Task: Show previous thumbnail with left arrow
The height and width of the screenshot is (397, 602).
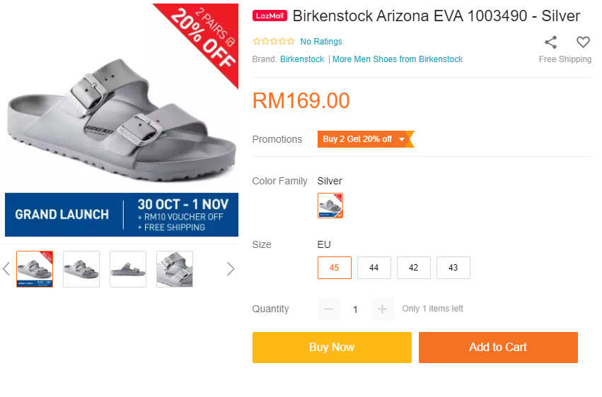Action: [6, 268]
